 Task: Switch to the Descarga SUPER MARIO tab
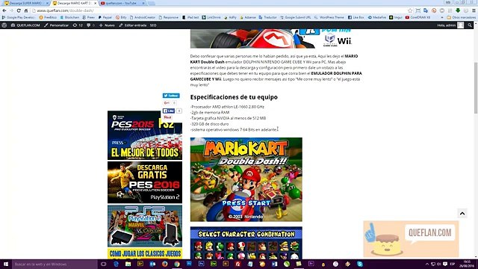pos(25,3)
